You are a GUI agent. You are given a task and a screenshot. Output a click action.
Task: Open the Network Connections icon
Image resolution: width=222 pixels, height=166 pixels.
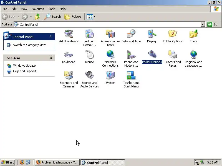[110, 55]
